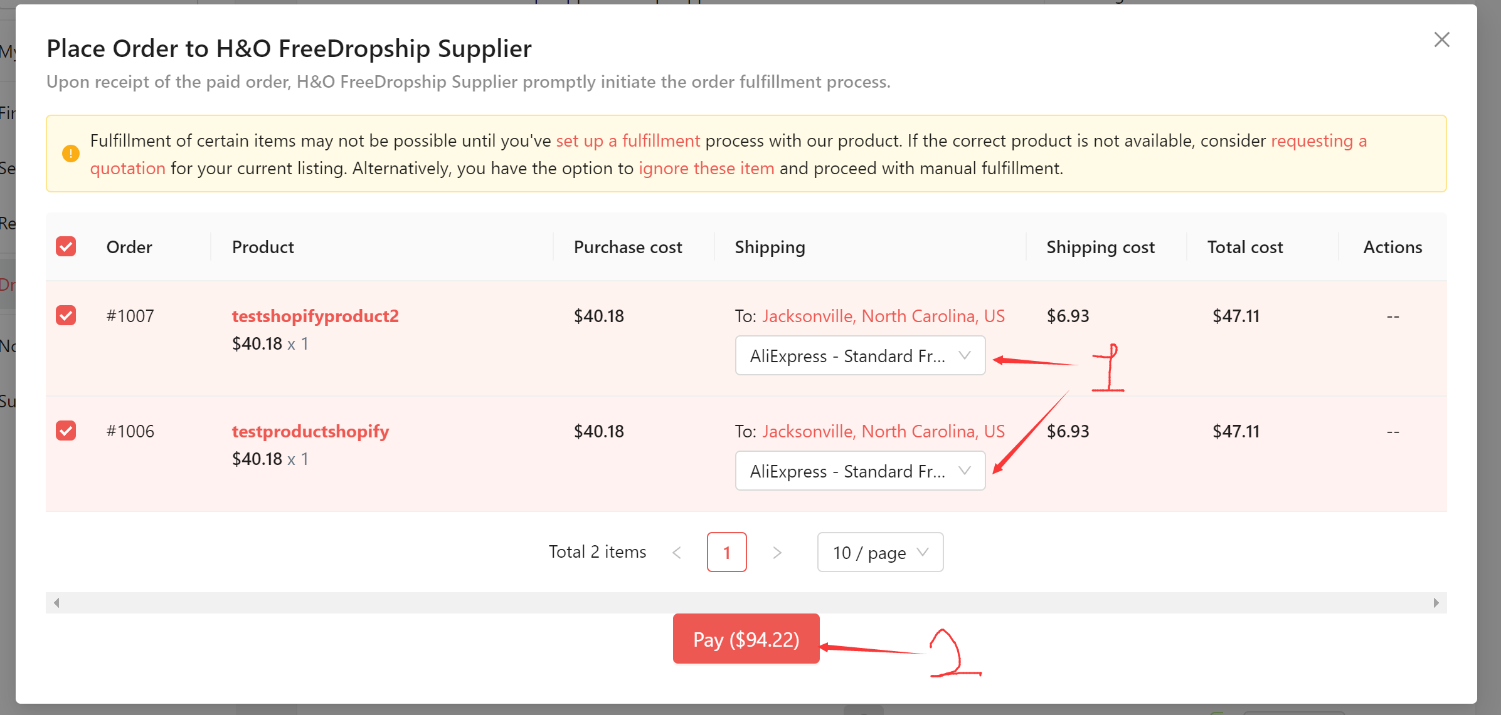The height and width of the screenshot is (715, 1501).
Task: Go to next page arrow
Action: (777, 552)
